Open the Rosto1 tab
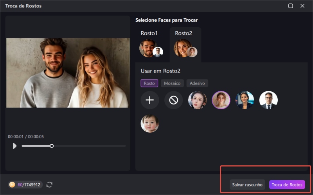Image resolution: width=313 pixels, height=195 pixels. pos(151,45)
